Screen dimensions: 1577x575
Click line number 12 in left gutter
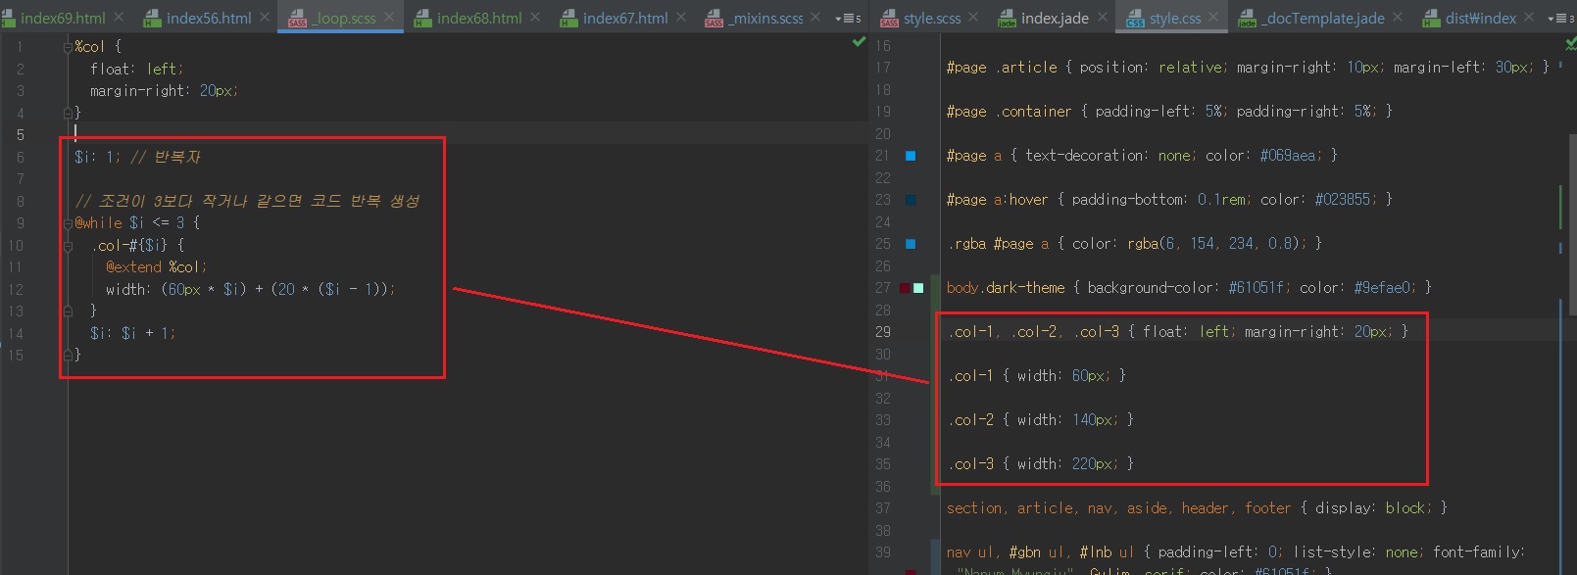pos(16,290)
